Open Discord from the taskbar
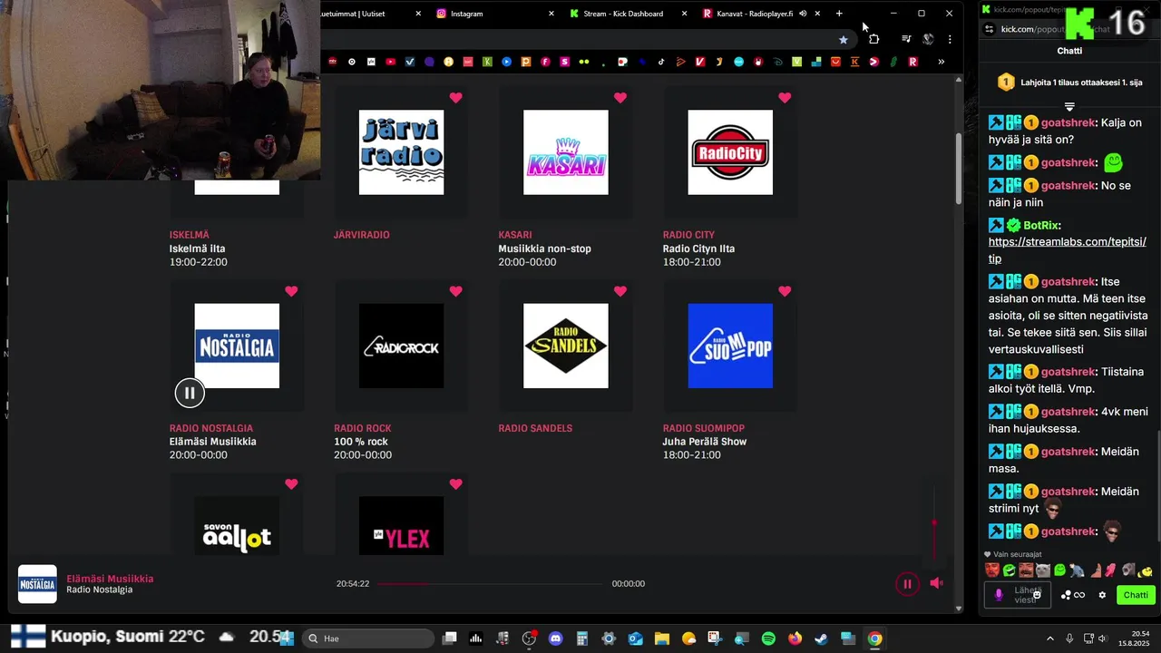Image resolution: width=1161 pixels, height=653 pixels. tap(555, 638)
